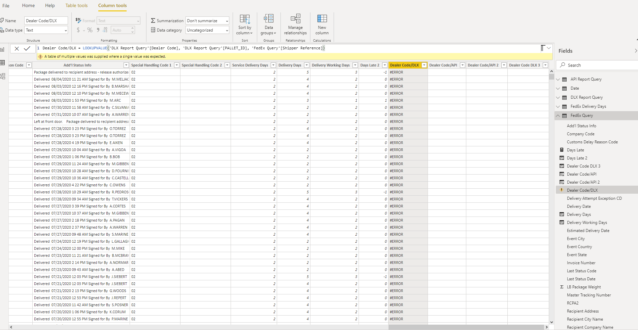Collapse the Fields pane with the arrow

pos(635,51)
